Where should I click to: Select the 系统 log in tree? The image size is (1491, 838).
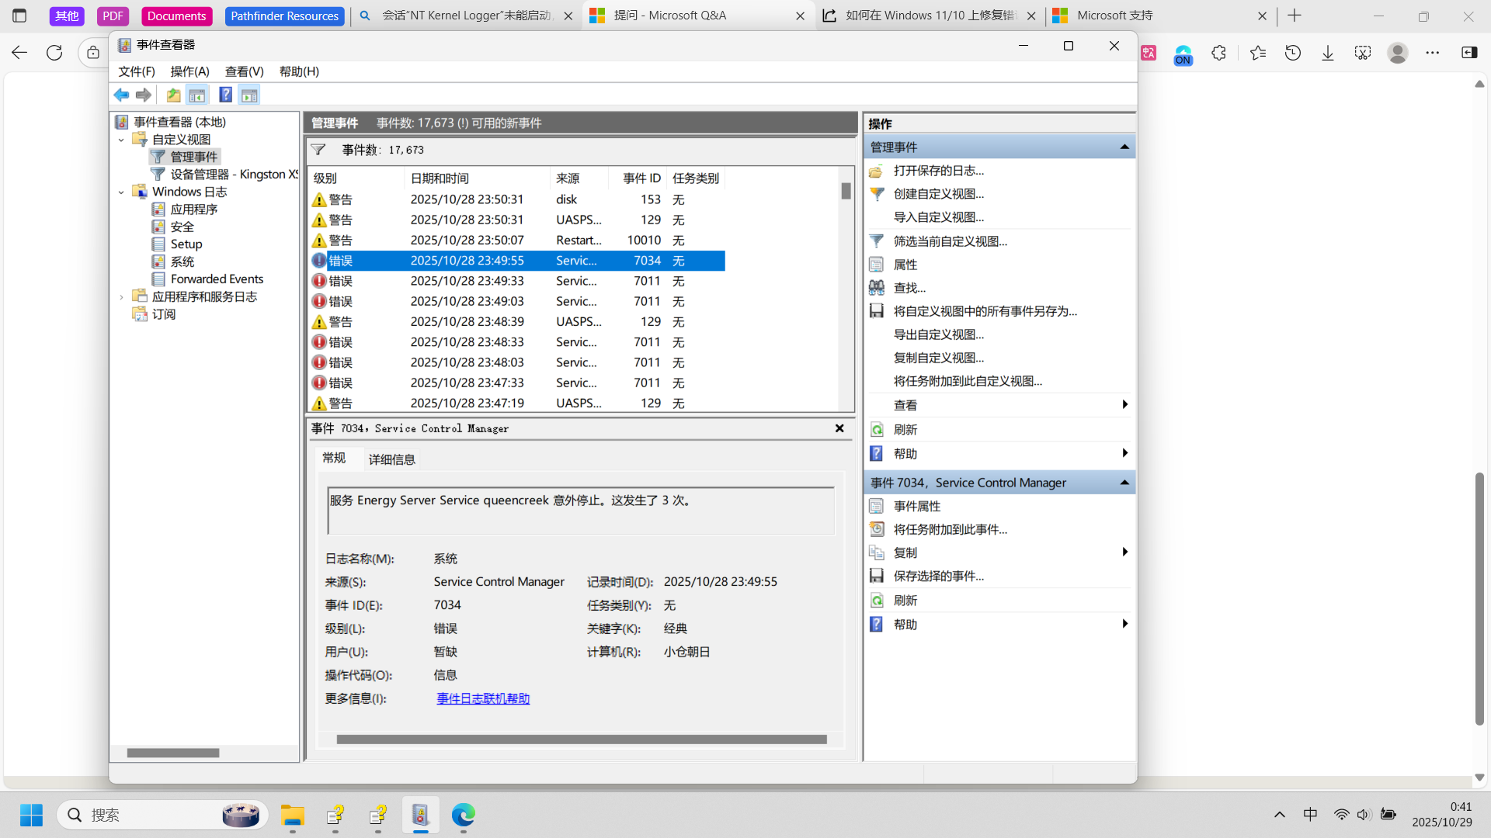182,261
